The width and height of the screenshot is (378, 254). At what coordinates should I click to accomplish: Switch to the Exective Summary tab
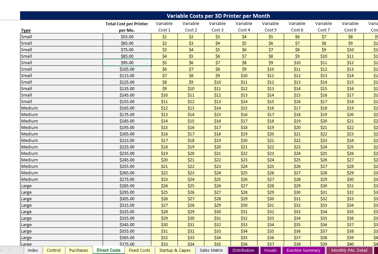(304, 250)
